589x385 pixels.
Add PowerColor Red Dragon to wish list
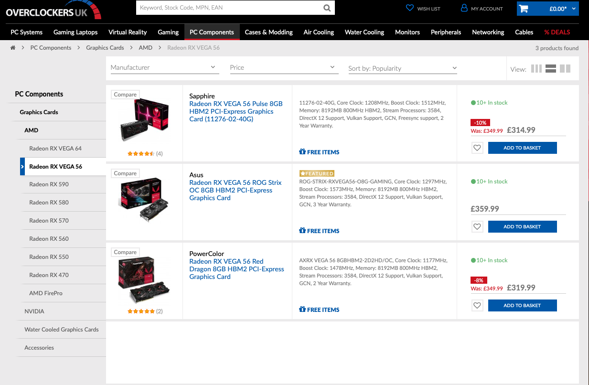477,306
